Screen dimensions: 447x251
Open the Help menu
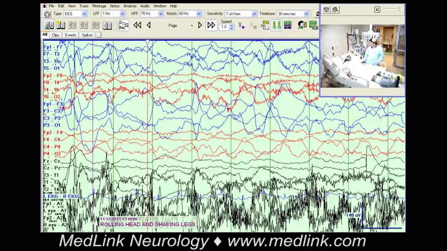click(174, 6)
